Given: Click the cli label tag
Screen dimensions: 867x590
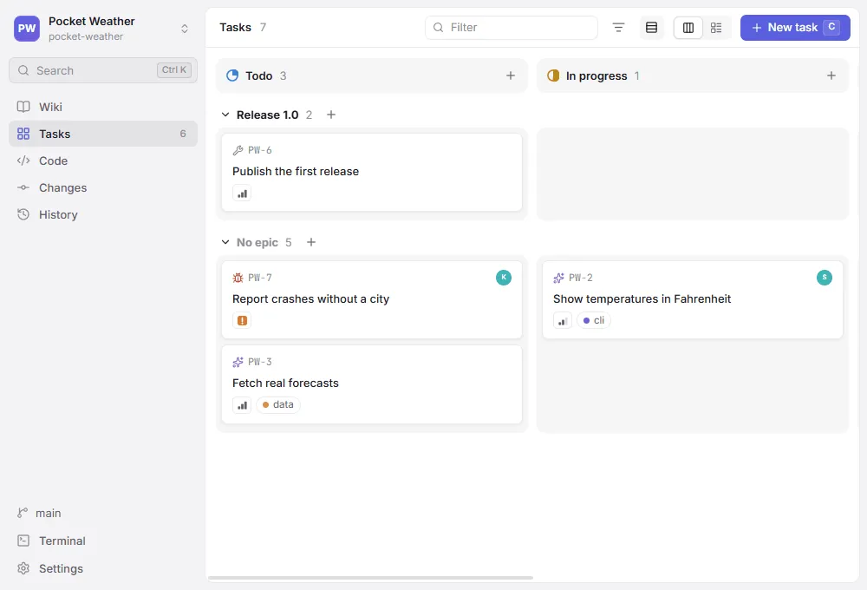Looking at the screenshot, I should pos(594,320).
